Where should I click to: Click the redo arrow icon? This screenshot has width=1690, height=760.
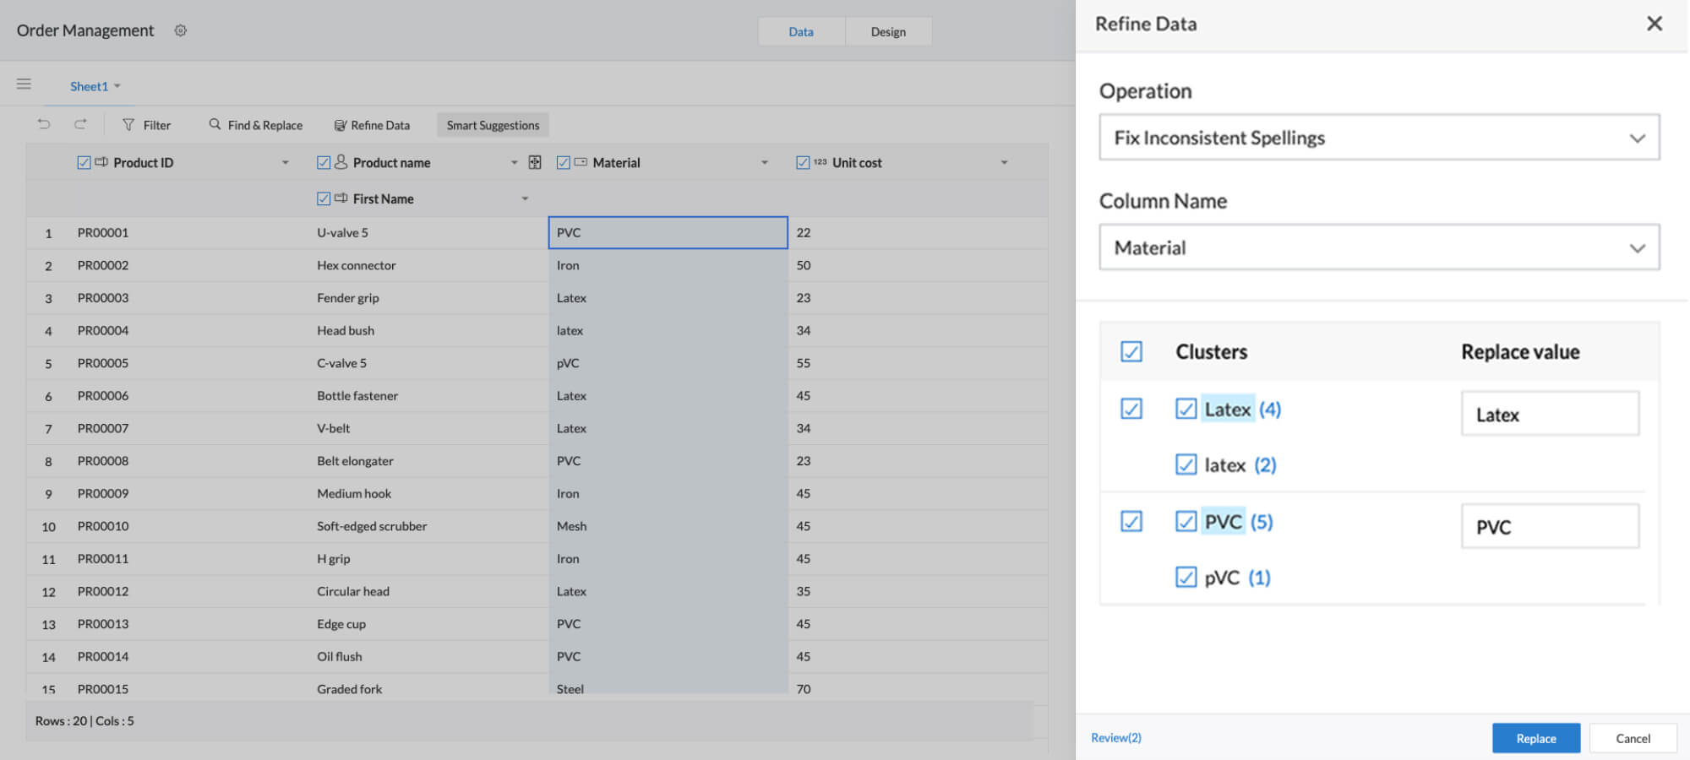[80, 124]
